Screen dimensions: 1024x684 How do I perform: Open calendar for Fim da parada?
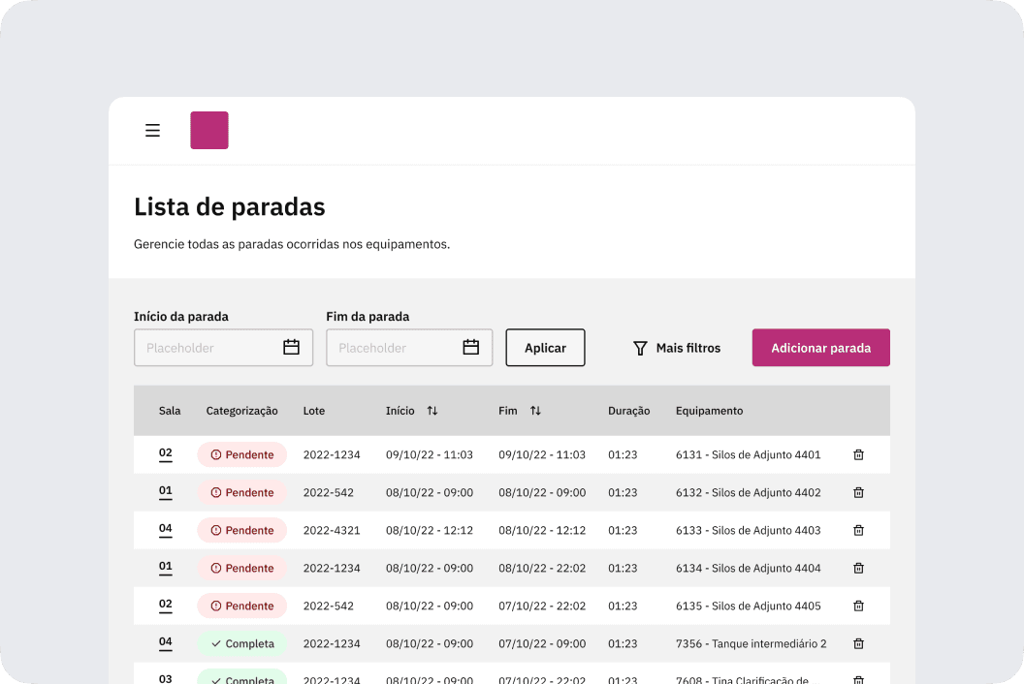[471, 347]
